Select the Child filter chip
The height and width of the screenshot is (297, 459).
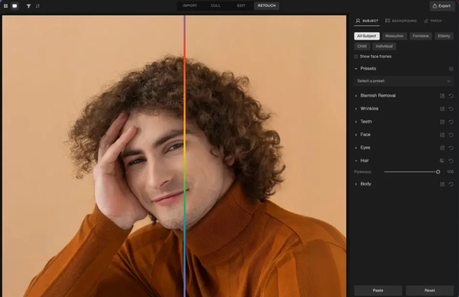coord(362,46)
